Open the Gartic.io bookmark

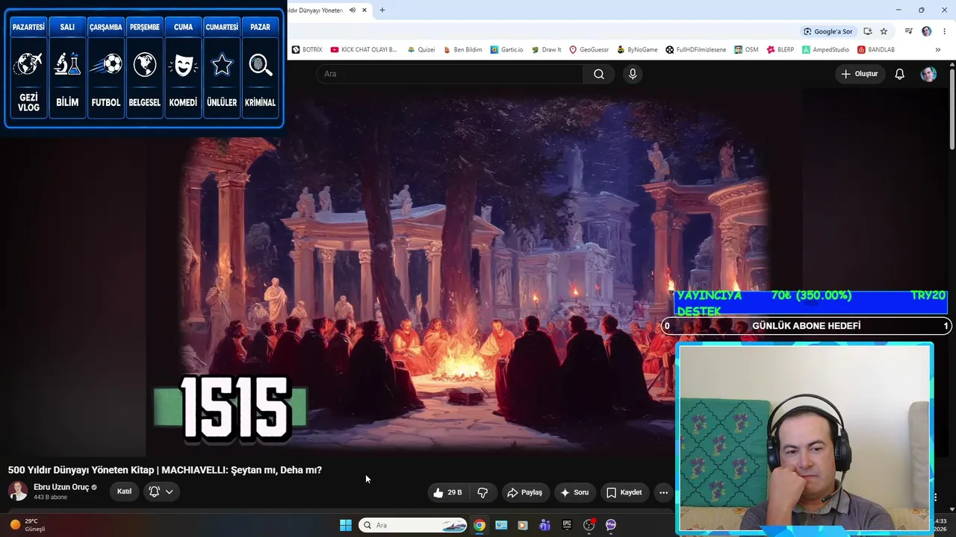[x=507, y=50]
